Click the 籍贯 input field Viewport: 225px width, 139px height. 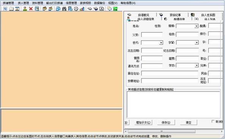tap(187, 58)
